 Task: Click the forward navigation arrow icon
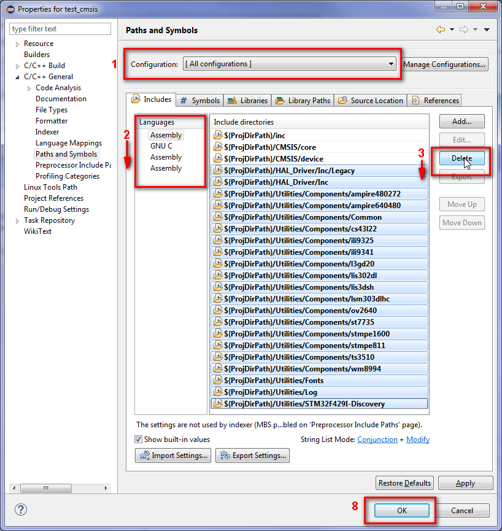(x=464, y=29)
